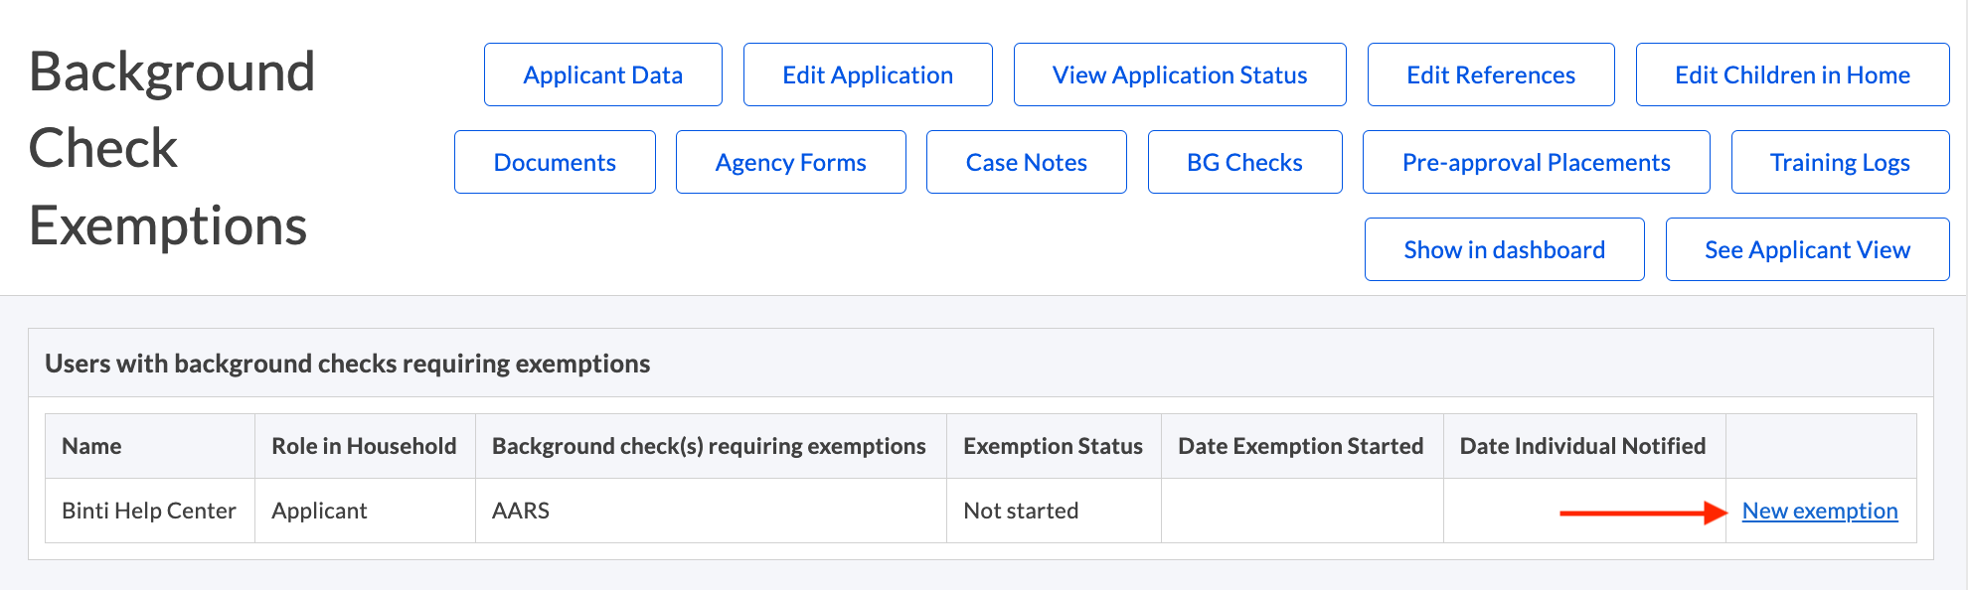Select the Binti Help Center name cell
This screenshot has height=590, width=1968.
click(x=149, y=510)
